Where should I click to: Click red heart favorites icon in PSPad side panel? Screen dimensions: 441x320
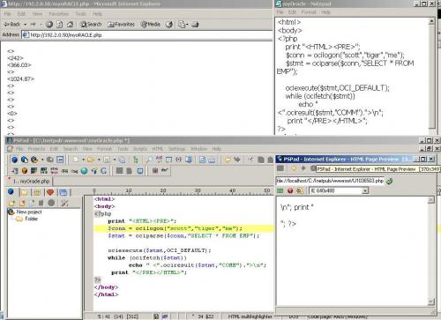coord(50,192)
